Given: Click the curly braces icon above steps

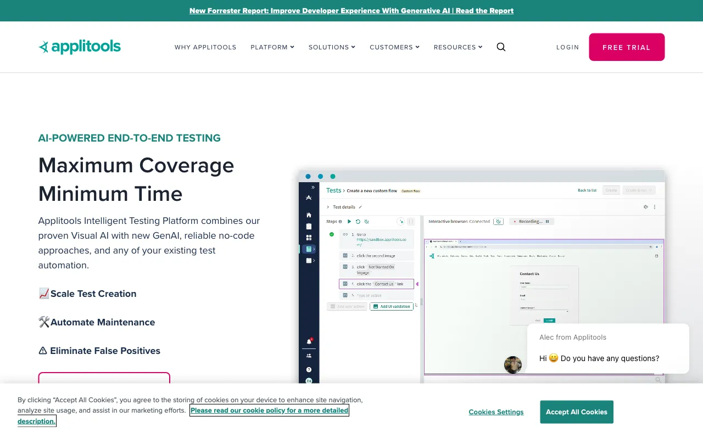Looking at the screenshot, I should coord(411,222).
